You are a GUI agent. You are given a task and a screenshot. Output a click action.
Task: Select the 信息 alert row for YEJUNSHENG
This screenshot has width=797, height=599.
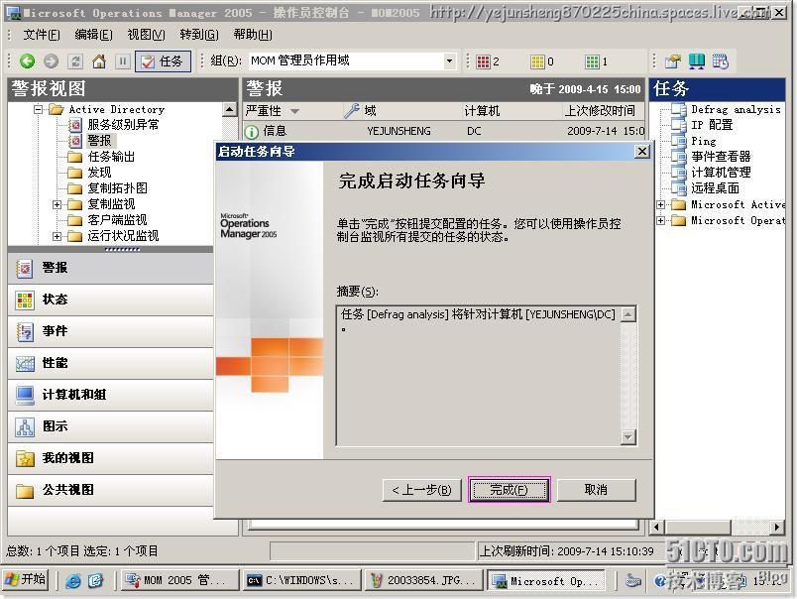pyautogui.click(x=444, y=131)
